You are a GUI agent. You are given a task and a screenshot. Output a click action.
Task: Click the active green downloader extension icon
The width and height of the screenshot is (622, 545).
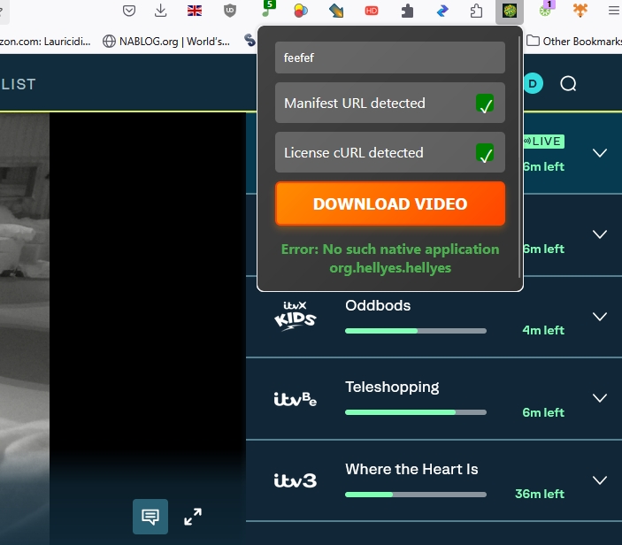[x=510, y=11]
